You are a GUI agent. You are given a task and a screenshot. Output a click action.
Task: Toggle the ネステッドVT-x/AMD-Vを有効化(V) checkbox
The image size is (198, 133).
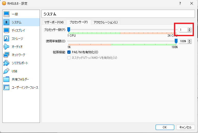click(69, 58)
